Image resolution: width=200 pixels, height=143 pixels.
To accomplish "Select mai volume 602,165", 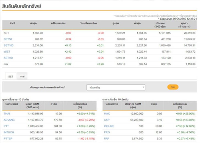I will 166,64.
